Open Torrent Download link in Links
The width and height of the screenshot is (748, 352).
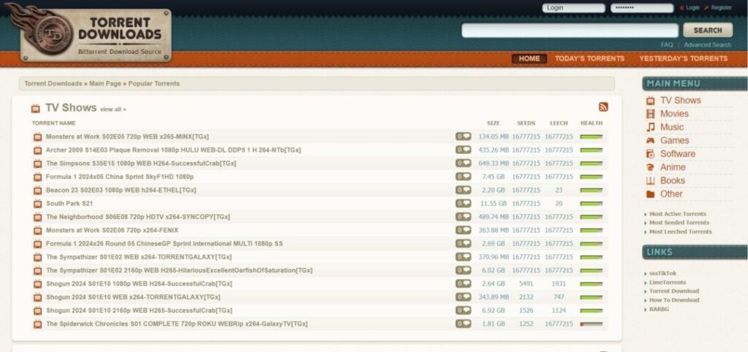click(x=674, y=291)
